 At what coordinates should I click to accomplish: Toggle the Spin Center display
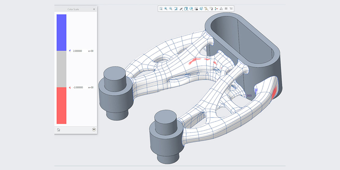click(216, 8)
